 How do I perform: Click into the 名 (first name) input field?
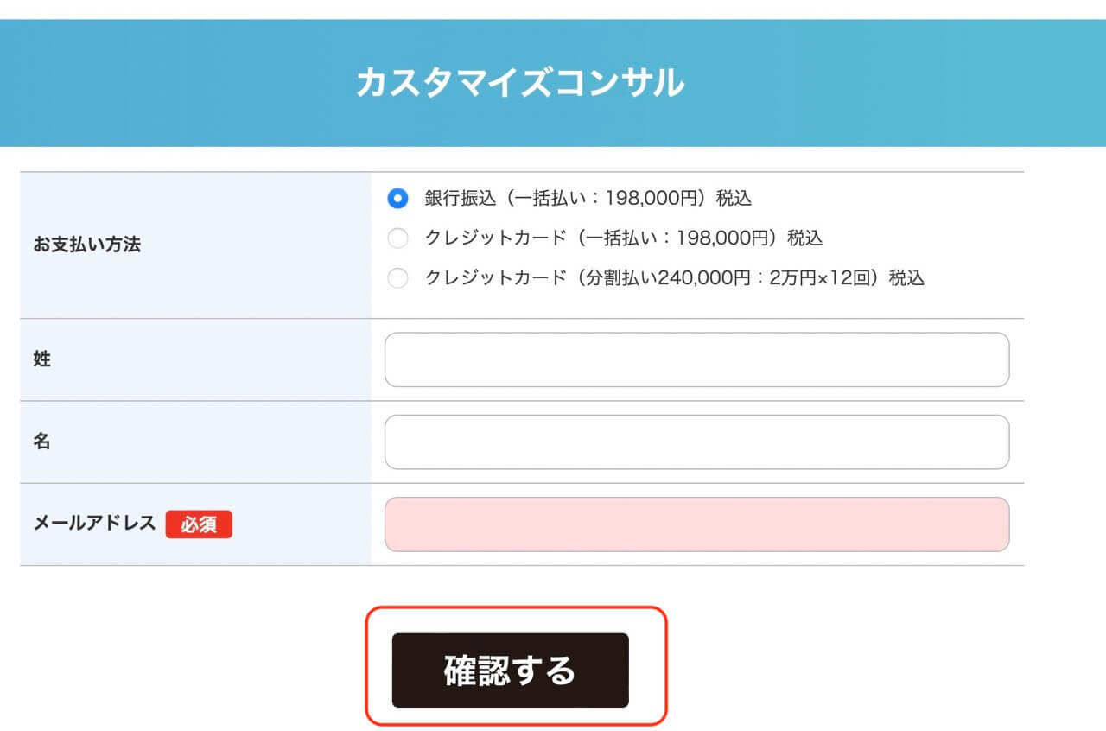click(696, 442)
